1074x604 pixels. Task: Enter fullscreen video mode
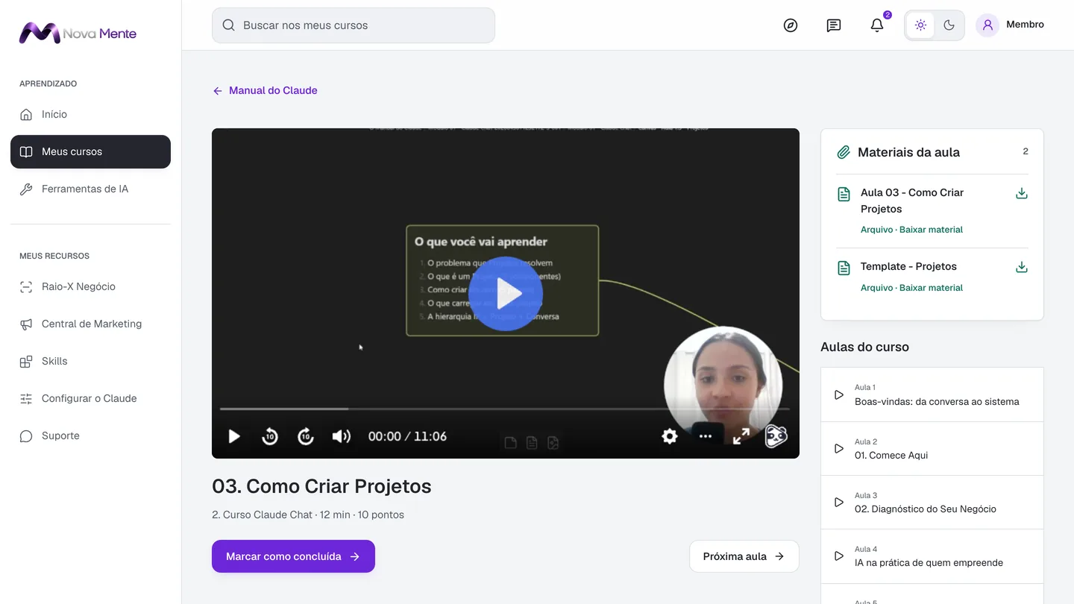(x=741, y=436)
